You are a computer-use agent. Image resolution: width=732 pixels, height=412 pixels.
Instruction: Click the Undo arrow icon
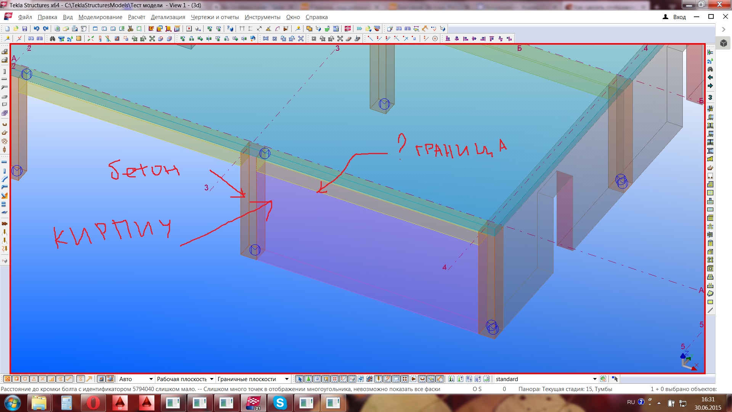[x=37, y=29]
